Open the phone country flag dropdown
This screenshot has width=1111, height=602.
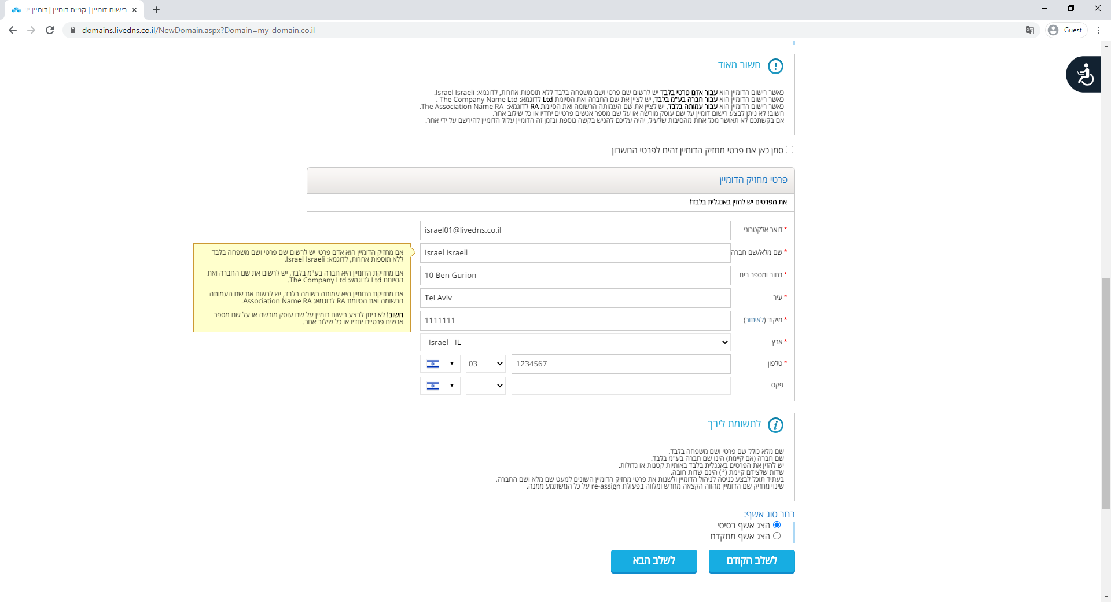tap(440, 364)
